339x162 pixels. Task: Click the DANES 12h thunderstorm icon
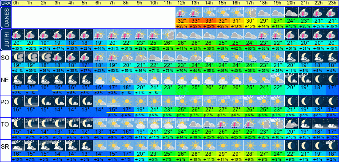pyautogui.click(x=182, y=12)
